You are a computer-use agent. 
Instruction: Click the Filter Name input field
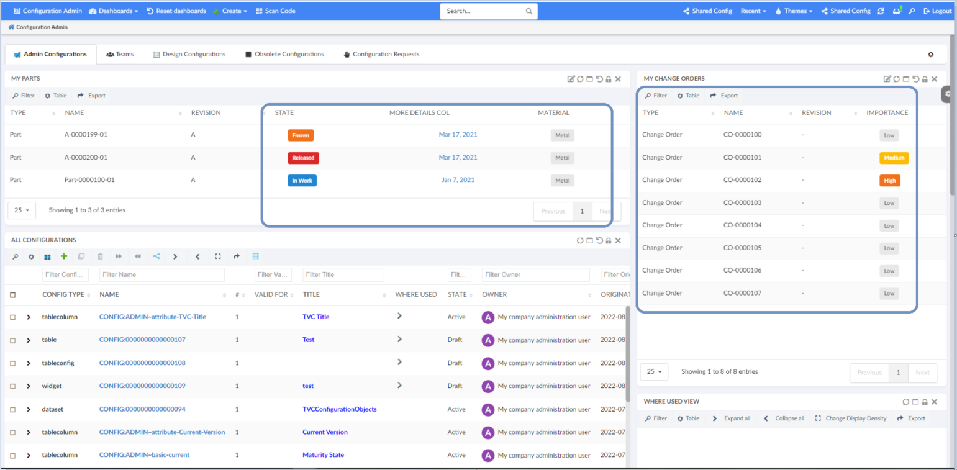coord(162,274)
